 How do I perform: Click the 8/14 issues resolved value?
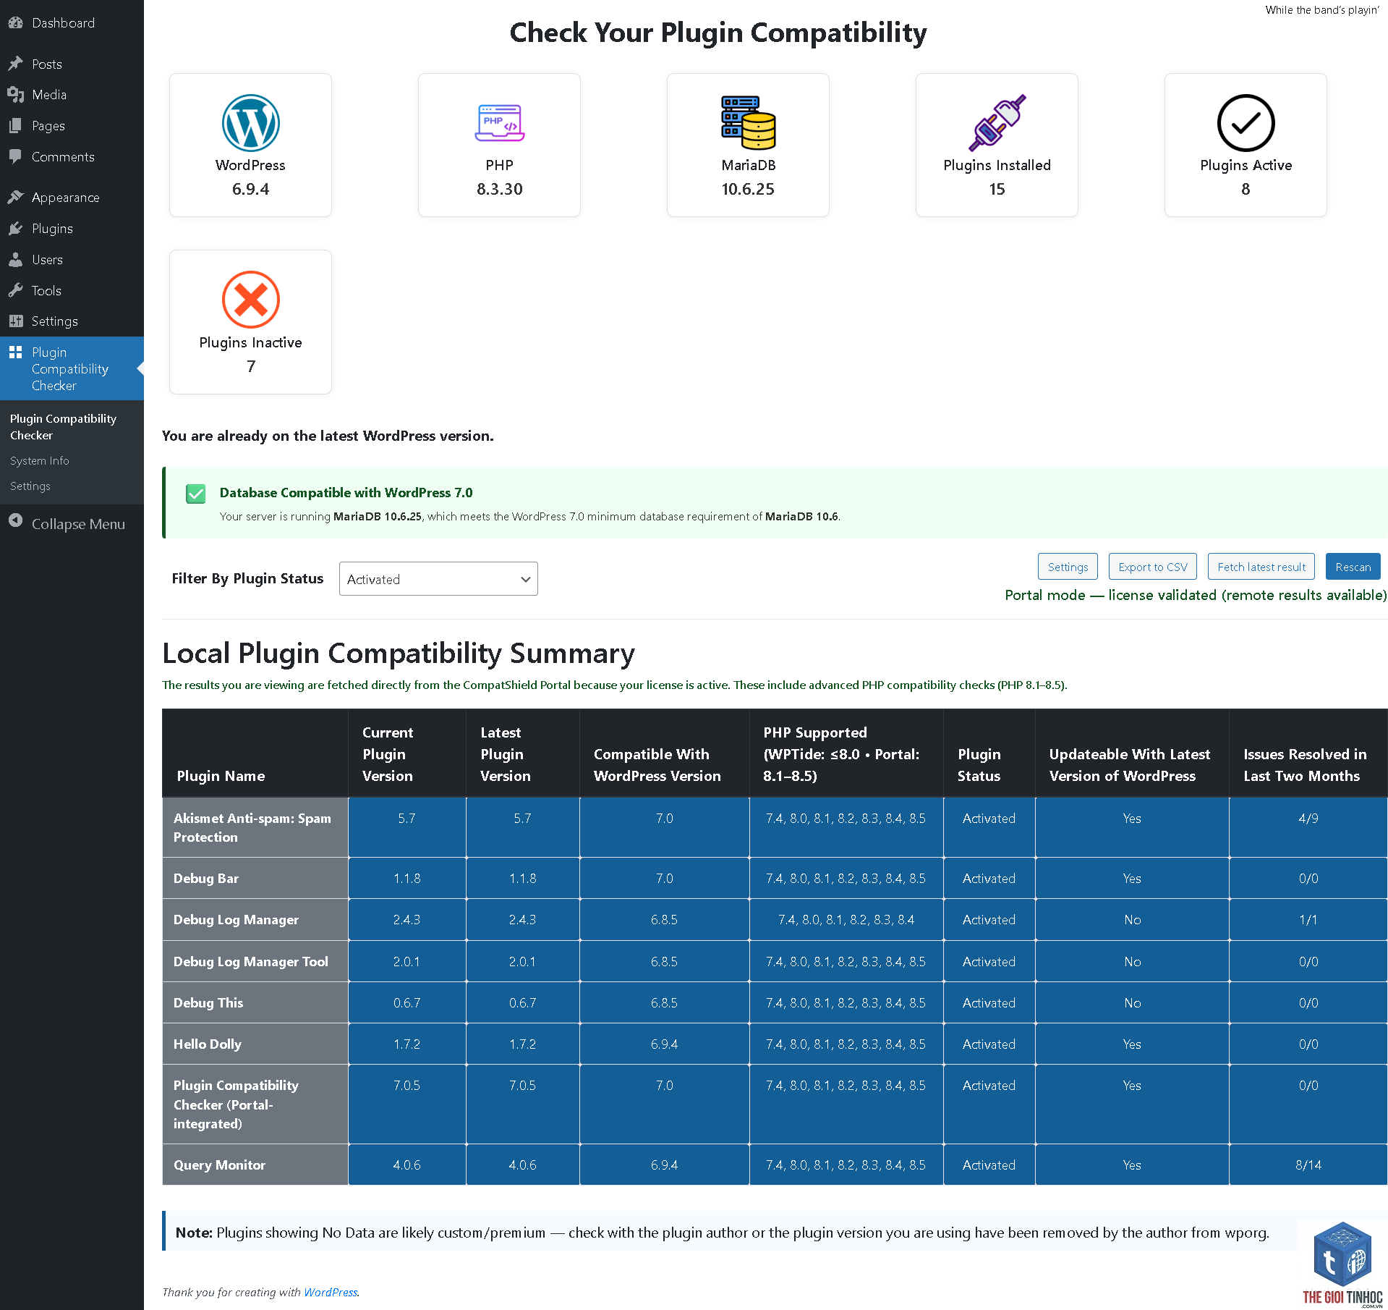coord(1308,1165)
